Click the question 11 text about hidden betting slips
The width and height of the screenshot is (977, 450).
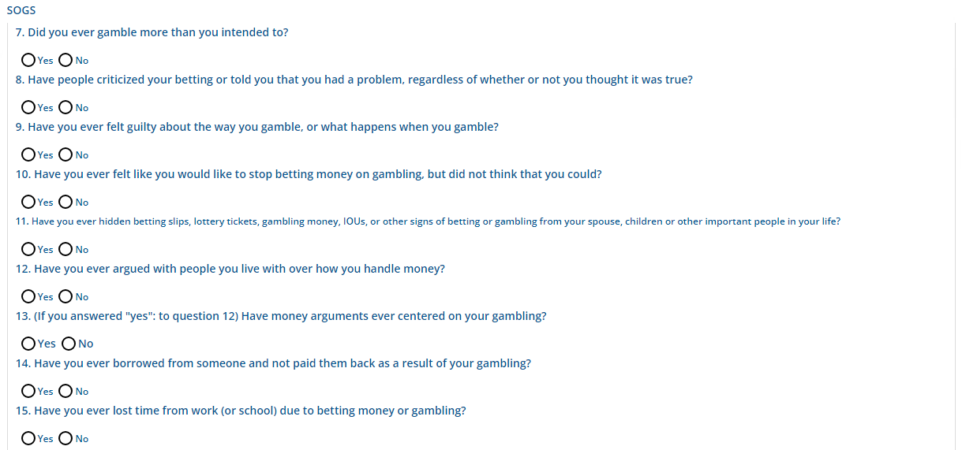(428, 221)
